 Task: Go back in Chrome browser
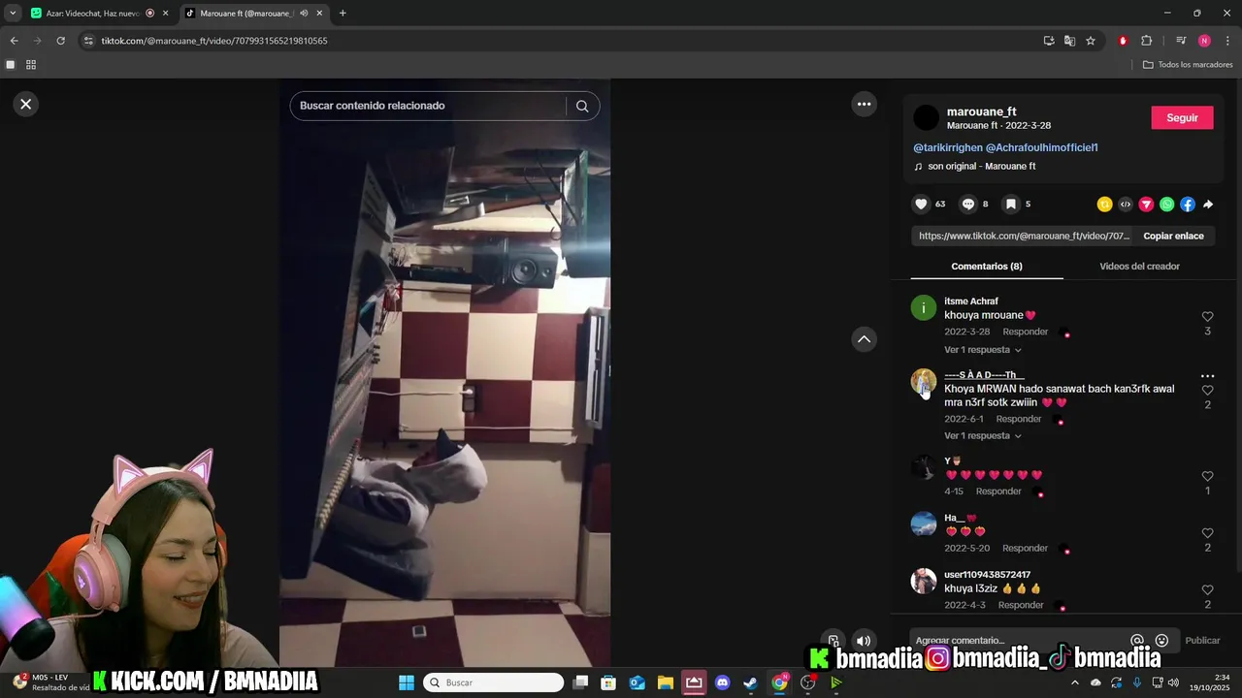[14, 41]
